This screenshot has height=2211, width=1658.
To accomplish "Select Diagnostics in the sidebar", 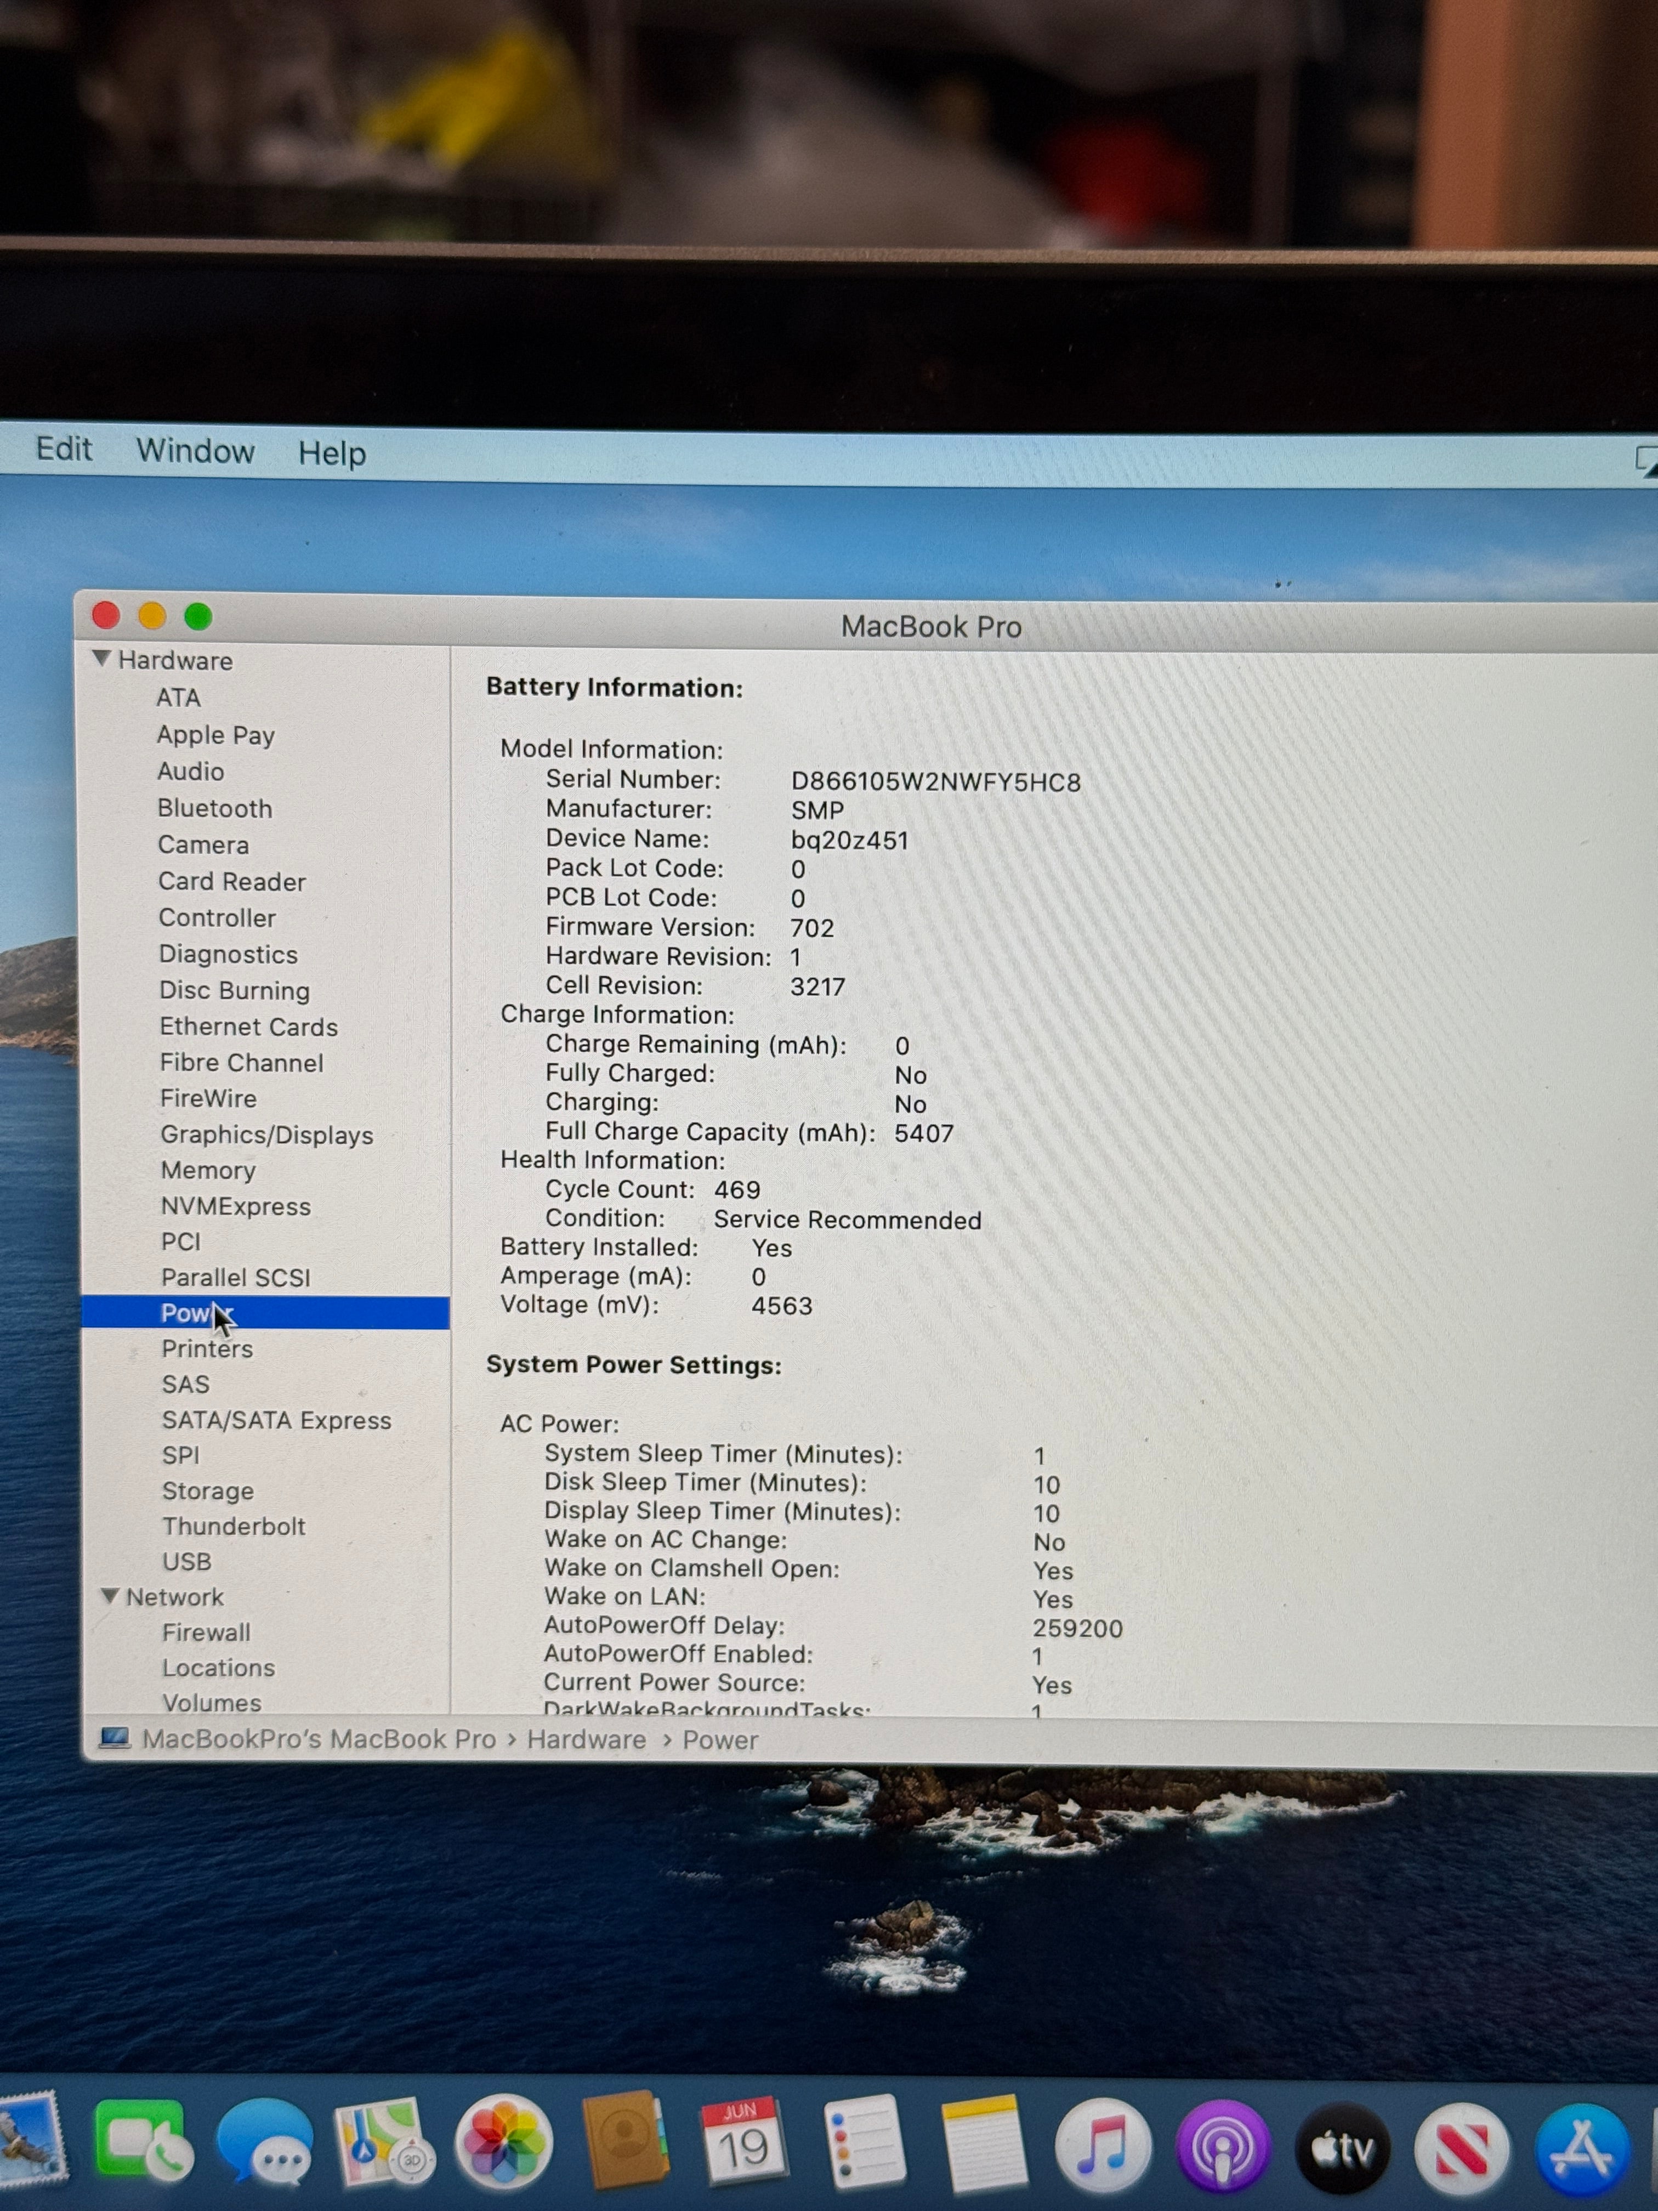I will 229,955.
